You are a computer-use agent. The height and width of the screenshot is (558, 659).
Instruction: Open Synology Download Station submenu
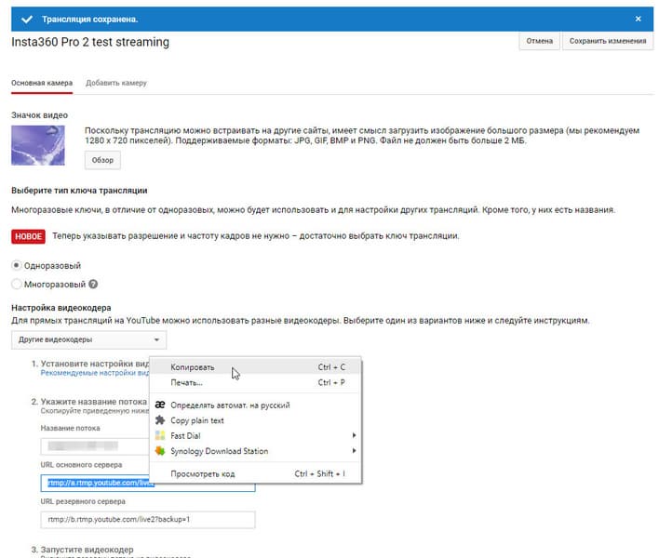[x=255, y=451]
